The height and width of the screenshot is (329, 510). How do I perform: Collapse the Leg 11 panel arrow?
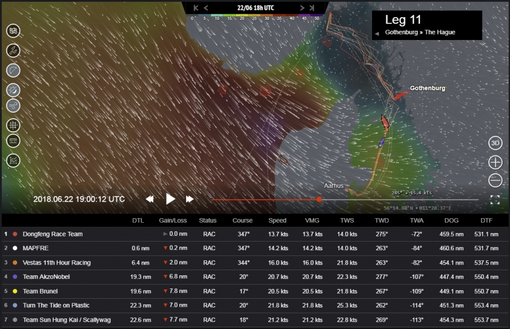377,34
